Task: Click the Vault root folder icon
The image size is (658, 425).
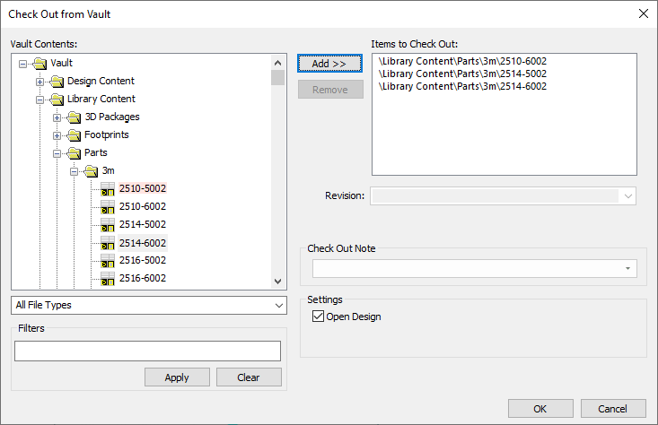Action: 40,64
